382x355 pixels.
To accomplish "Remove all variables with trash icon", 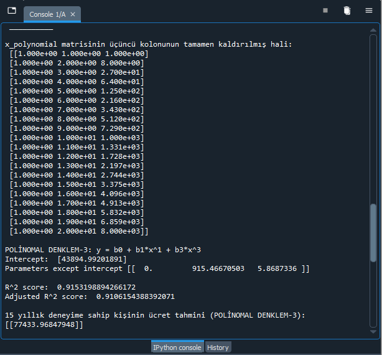I will coord(347,11).
